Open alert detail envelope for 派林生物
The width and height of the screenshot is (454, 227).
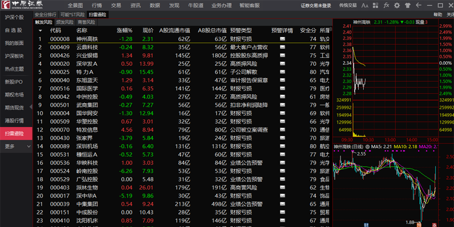(x=282, y=187)
